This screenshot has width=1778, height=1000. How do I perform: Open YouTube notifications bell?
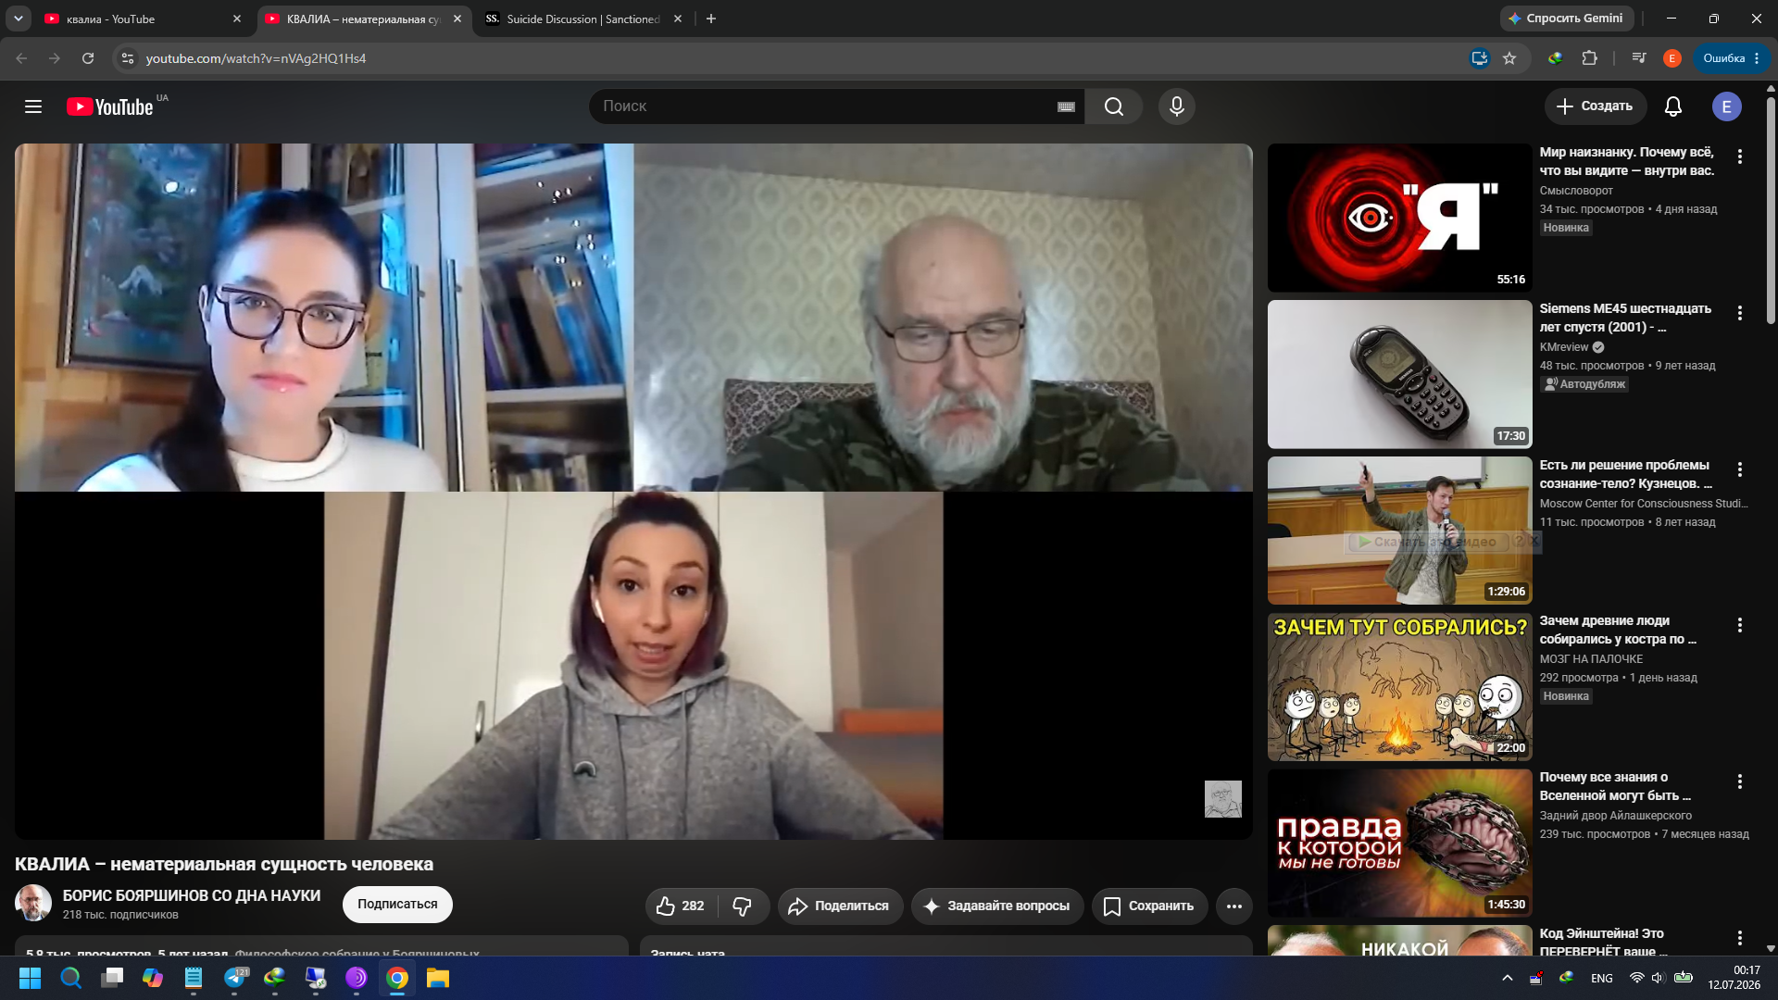(1672, 106)
